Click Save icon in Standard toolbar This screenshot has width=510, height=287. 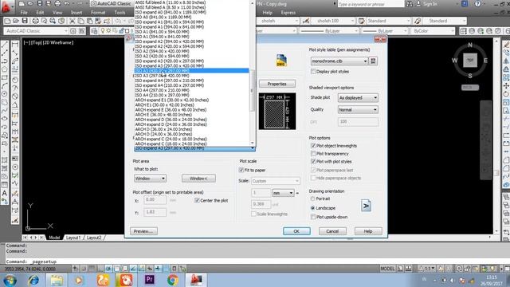[x=25, y=21]
